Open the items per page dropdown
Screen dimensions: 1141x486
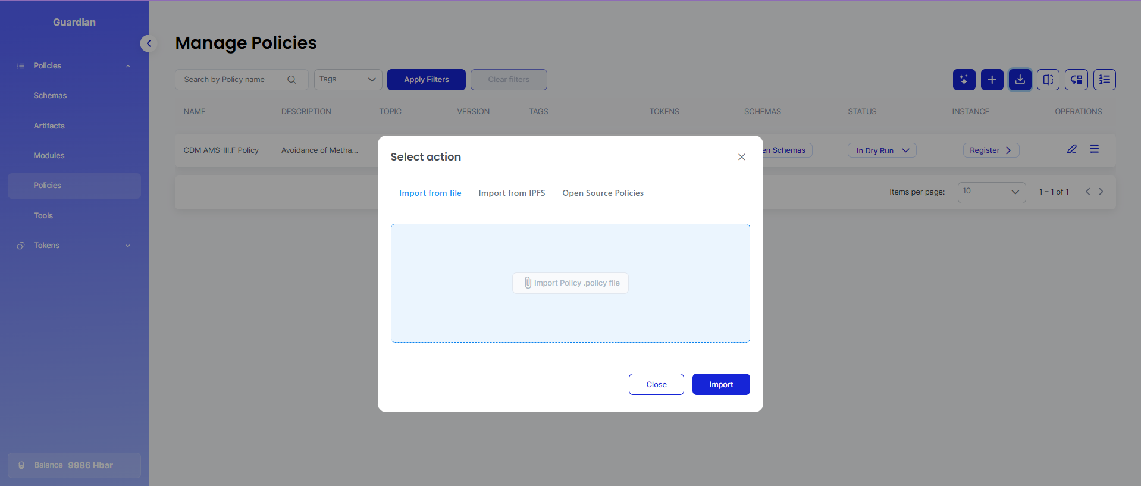pos(991,192)
